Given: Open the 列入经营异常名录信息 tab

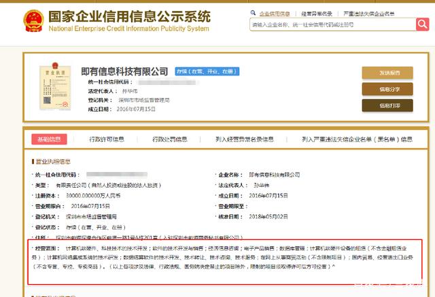Looking at the screenshot, I should coord(245,139).
